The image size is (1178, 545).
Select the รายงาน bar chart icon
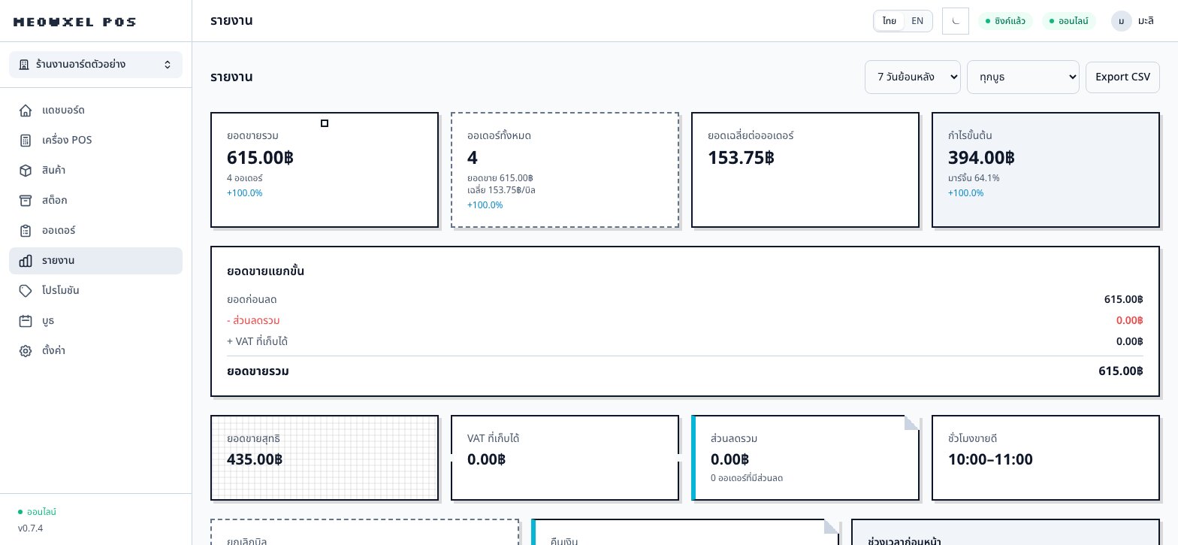point(26,261)
